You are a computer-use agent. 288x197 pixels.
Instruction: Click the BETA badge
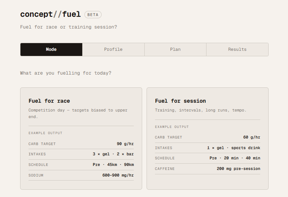(93, 15)
